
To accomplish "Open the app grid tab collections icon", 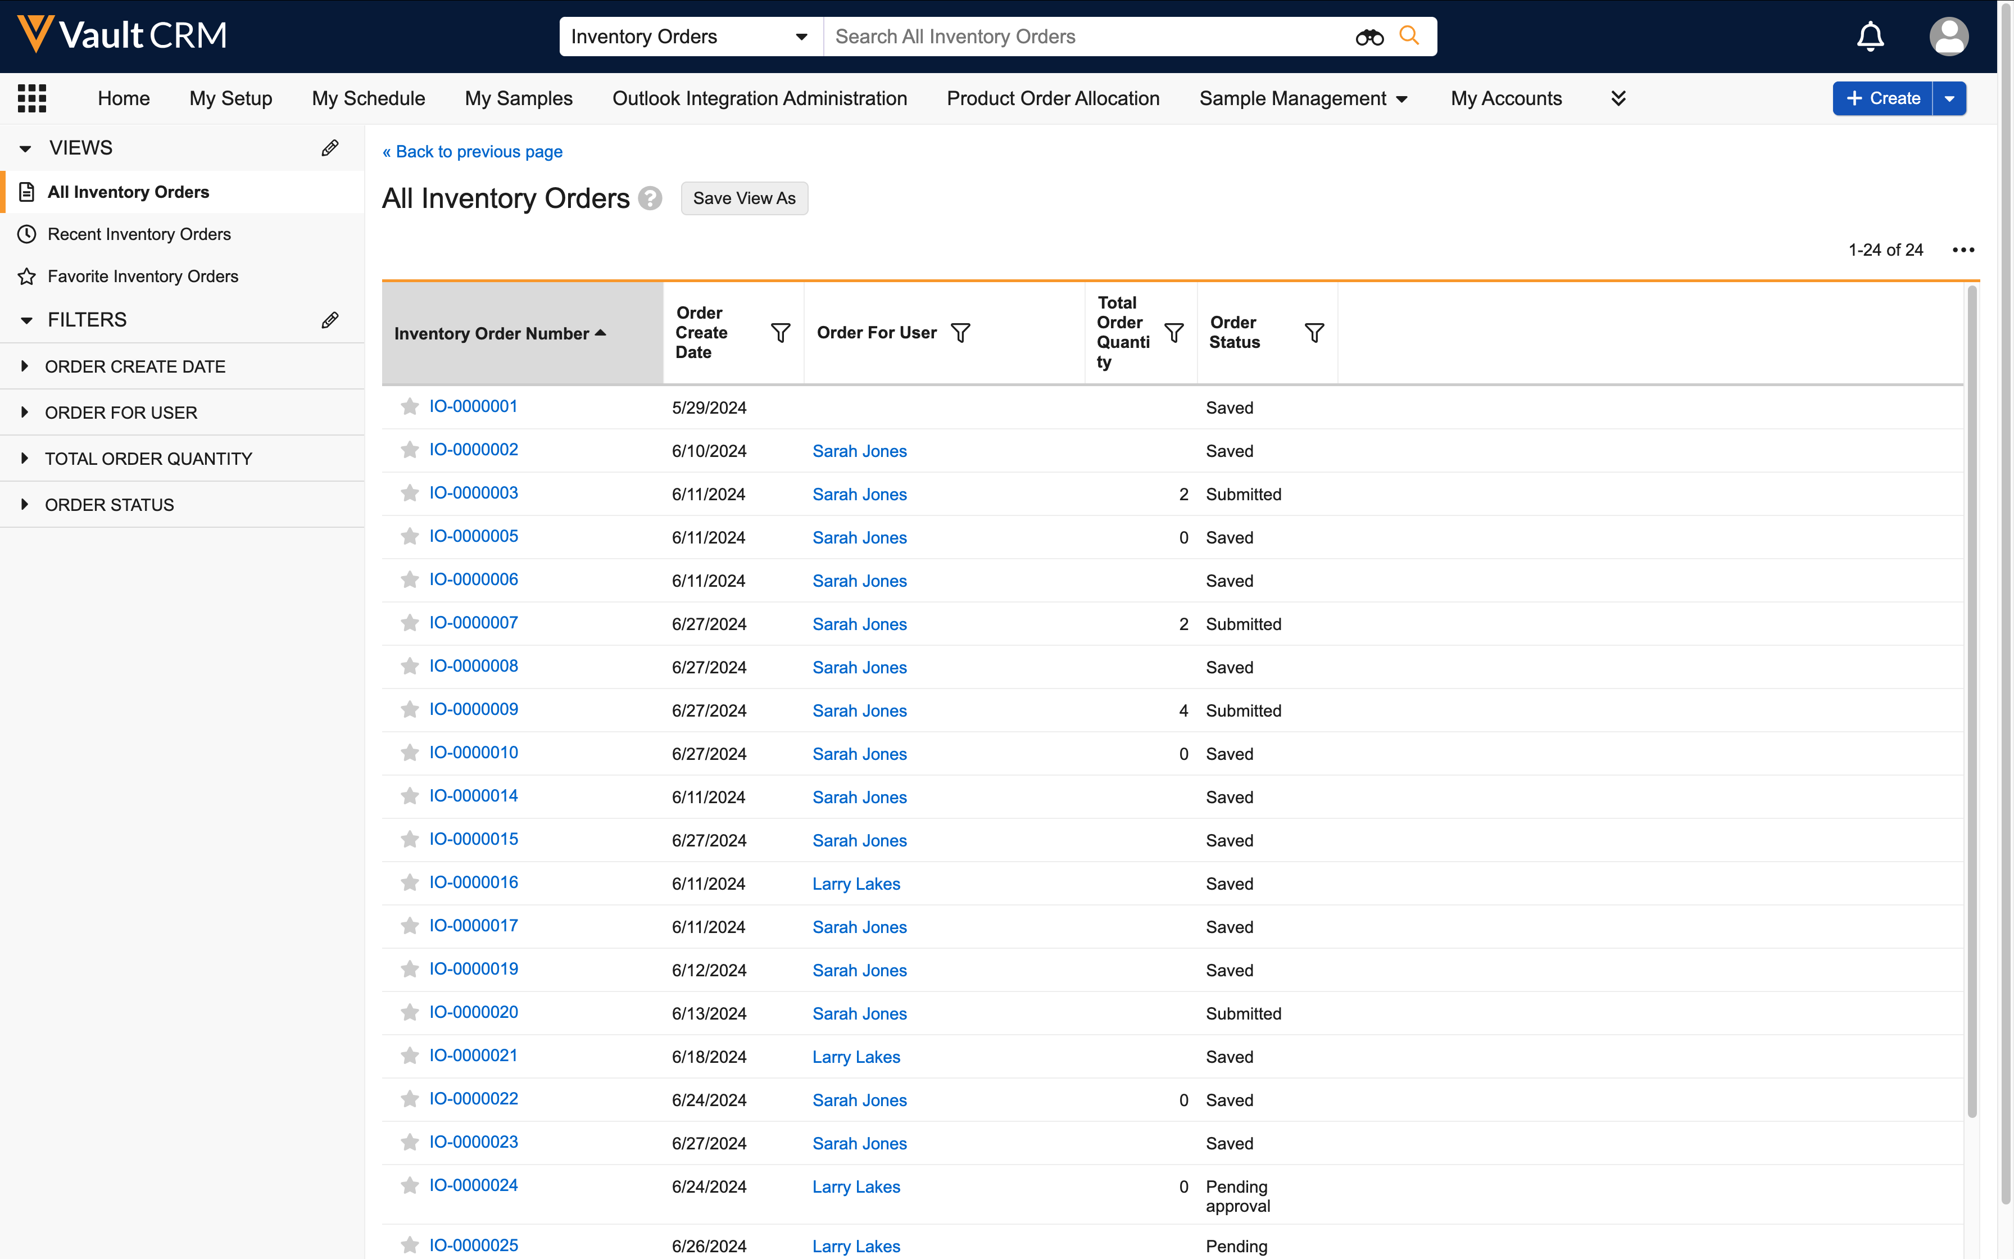I will (x=31, y=98).
